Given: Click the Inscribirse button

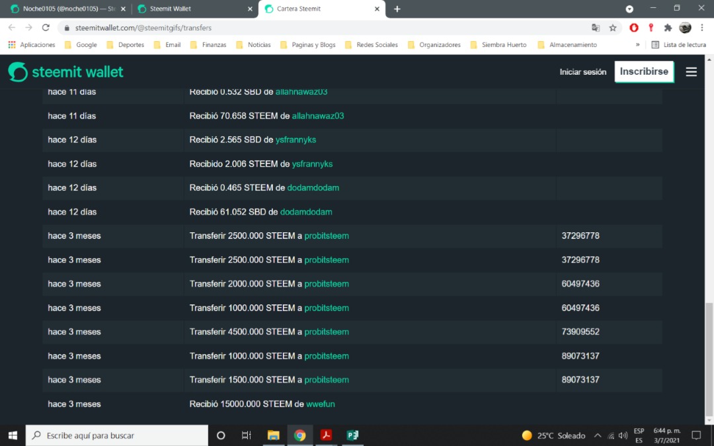Looking at the screenshot, I should (644, 71).
